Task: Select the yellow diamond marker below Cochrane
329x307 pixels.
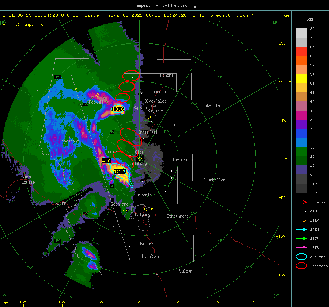Action: 125,211
